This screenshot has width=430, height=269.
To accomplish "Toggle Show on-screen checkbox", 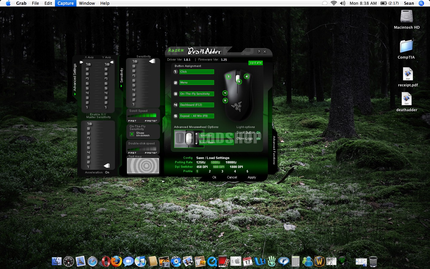I will click(132, 134).
